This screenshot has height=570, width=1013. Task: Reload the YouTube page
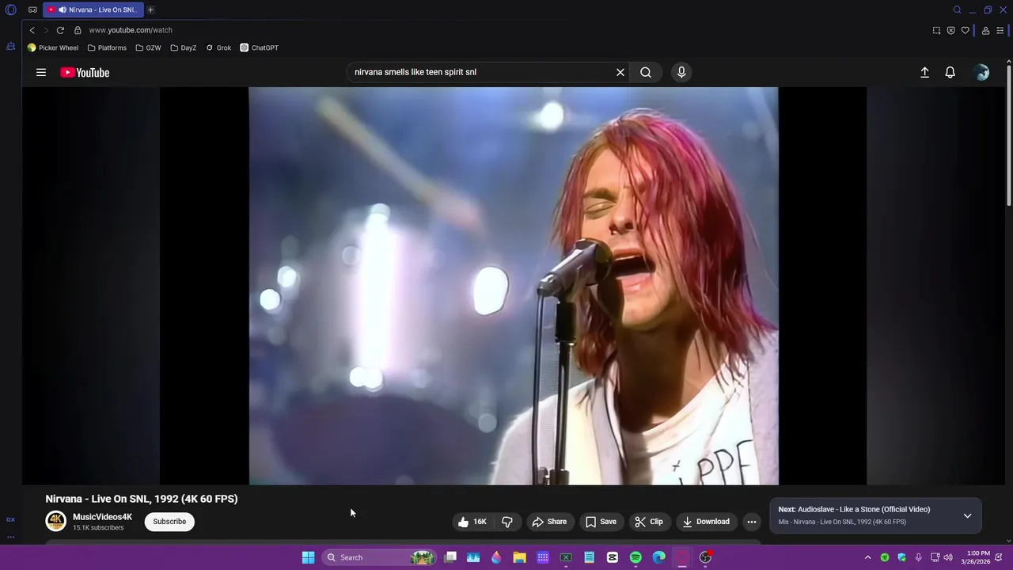[60, 30]
